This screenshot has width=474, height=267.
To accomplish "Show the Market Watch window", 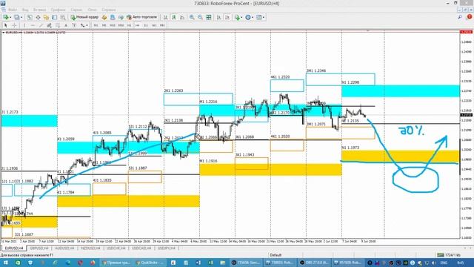I will tap(30, 17).
